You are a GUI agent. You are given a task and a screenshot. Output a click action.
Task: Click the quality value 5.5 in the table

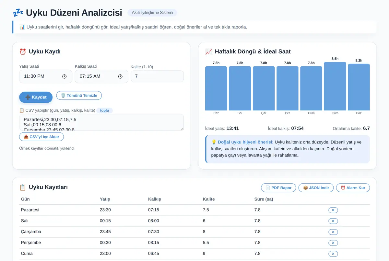click(206, 243)
